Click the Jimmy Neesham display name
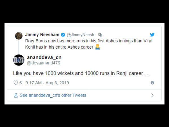 pos(42,35)
